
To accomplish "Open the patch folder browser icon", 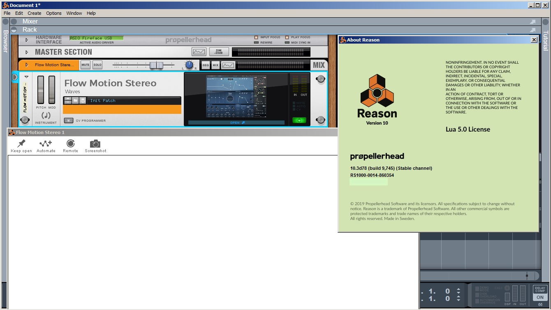I will click(x=75, y=101).
